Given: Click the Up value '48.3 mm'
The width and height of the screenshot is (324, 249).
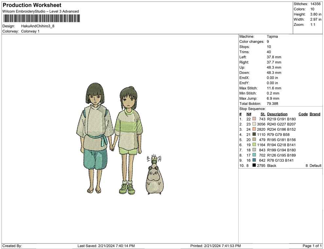Looking at the screenshot, I should coord(274,67).
